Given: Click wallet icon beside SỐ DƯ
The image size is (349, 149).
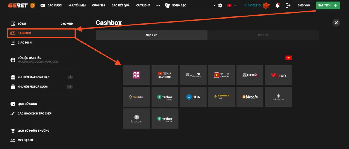Looking at the screenshot, I should [13, 24].
